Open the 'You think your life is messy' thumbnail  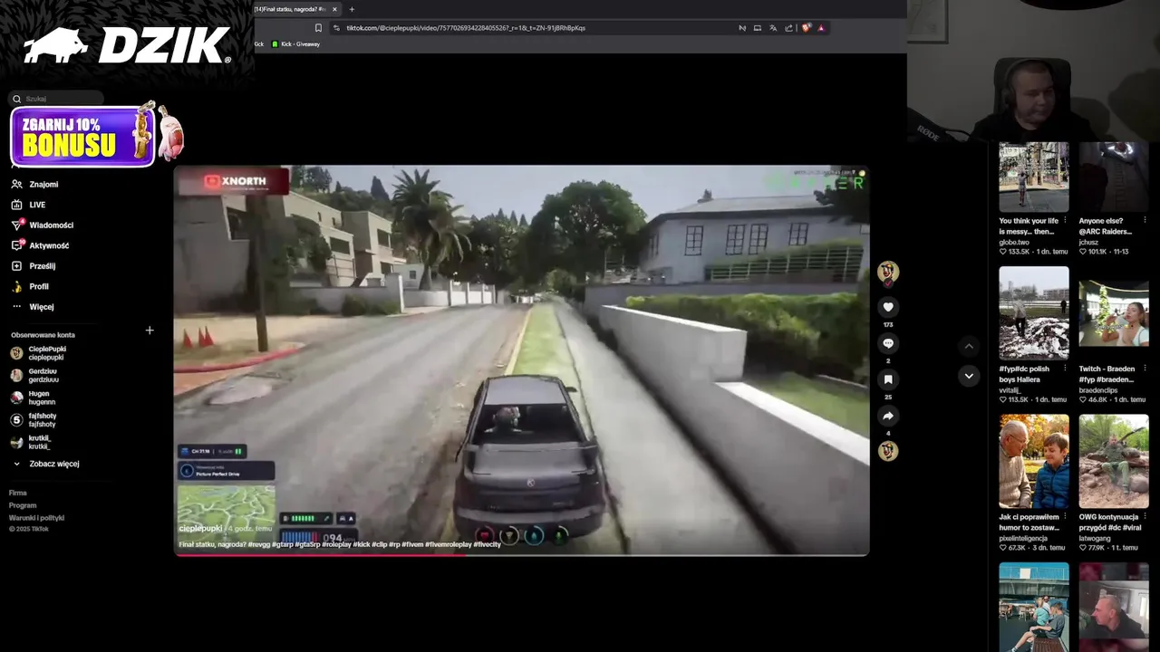(x=1034, y=177)
